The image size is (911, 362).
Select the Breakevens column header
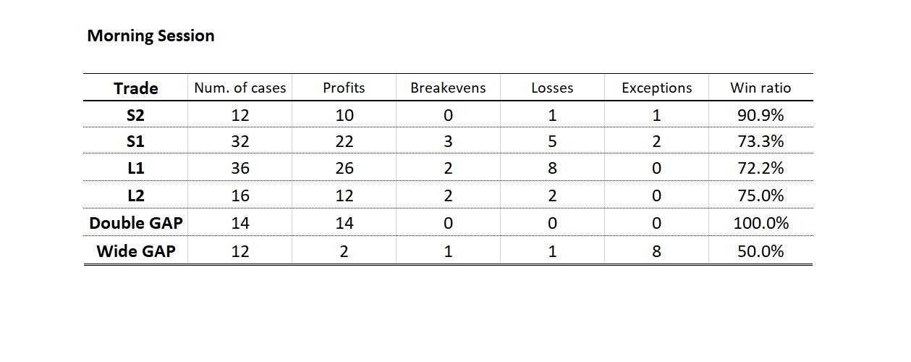click(x=448, y=88)
